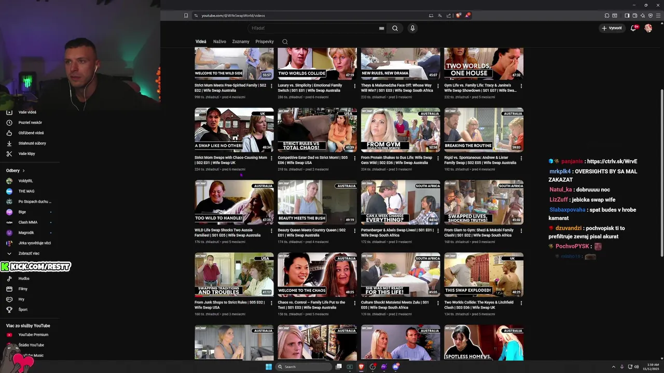Viewport: 664px width, 373px height.
Task: Open the browser extensions puzzle icon
Action: coord(607,16)
